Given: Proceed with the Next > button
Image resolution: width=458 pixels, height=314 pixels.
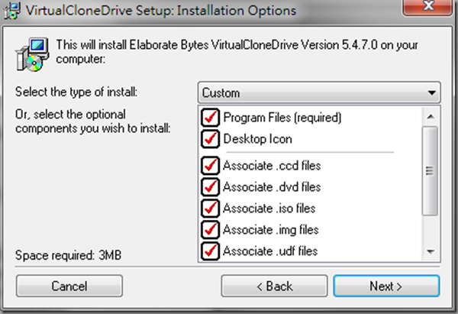Looking at the screenshot, I should [386, 286].
